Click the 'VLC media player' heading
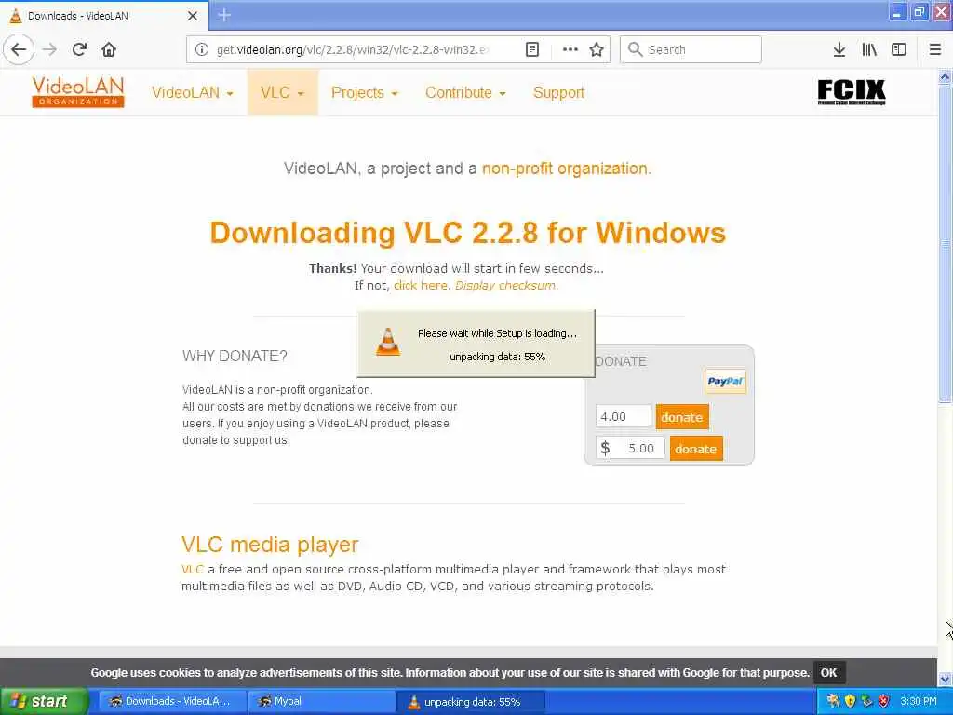953x715 pixels. 270,544
